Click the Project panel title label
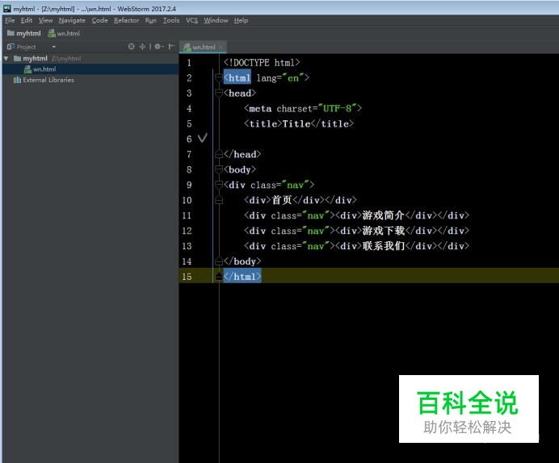559x463 pixels. coord(26,47)
